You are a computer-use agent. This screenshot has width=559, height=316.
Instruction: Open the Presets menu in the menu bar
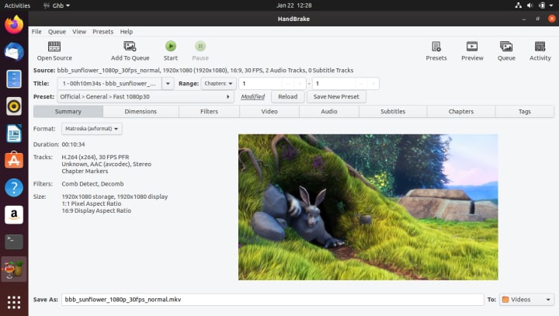[x=102, y=31]
